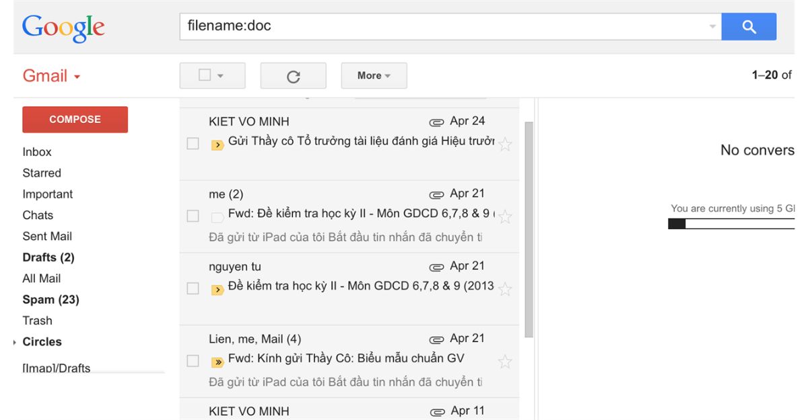The image size is (808, 420).
Task: Click importance marker on Lien, me, Mail email
Action: click(x=217, y=362)
